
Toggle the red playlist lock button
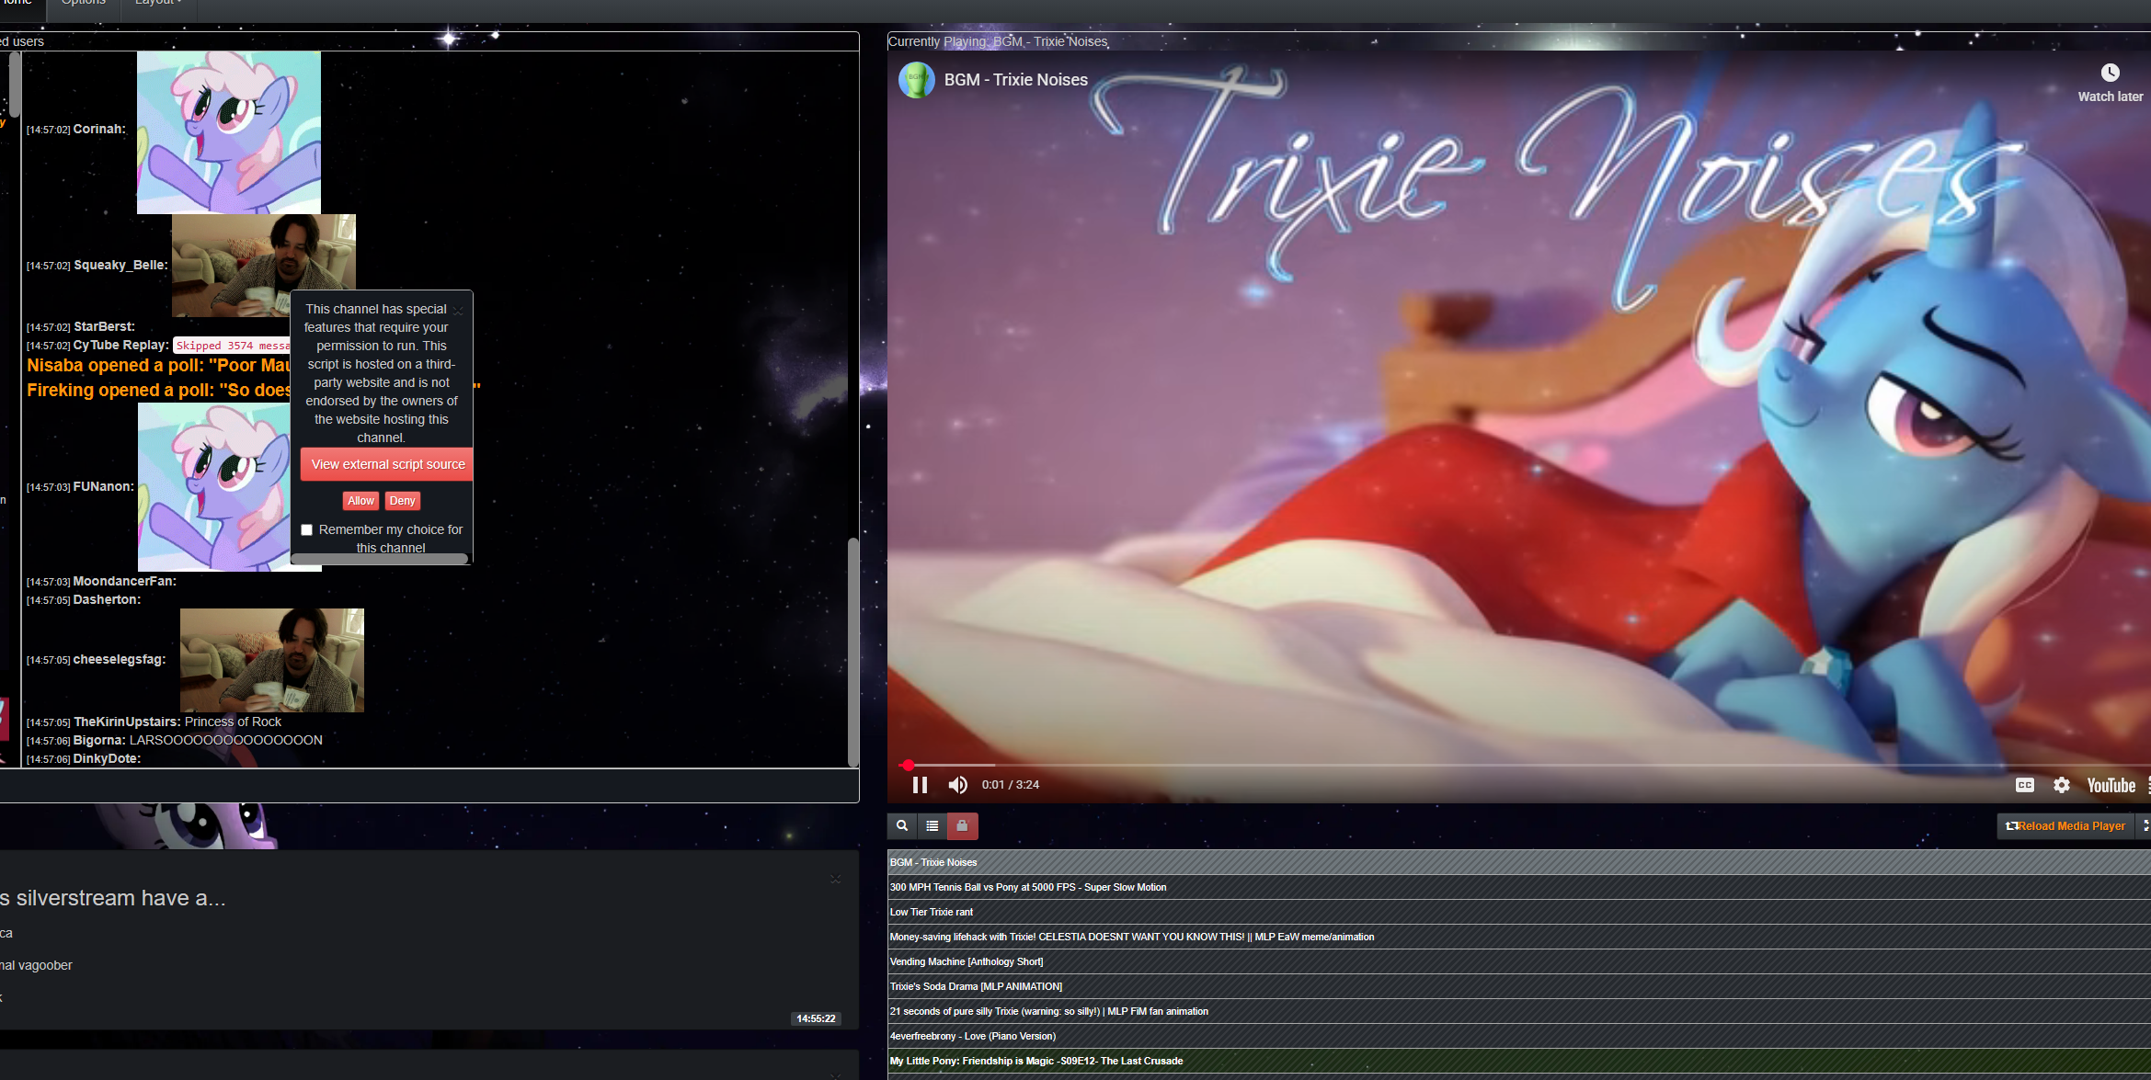click(962, 825)
